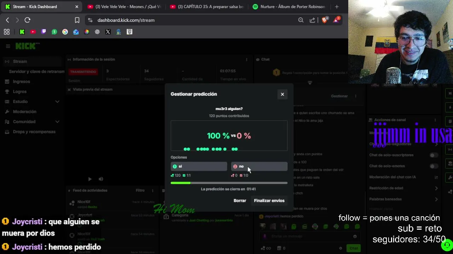Open Outlook bookmark in bookmarks bar

click(76, 32)
